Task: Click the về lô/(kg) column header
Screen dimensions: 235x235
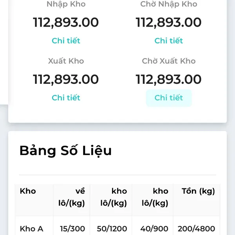Action: click(x=72, y=197)
